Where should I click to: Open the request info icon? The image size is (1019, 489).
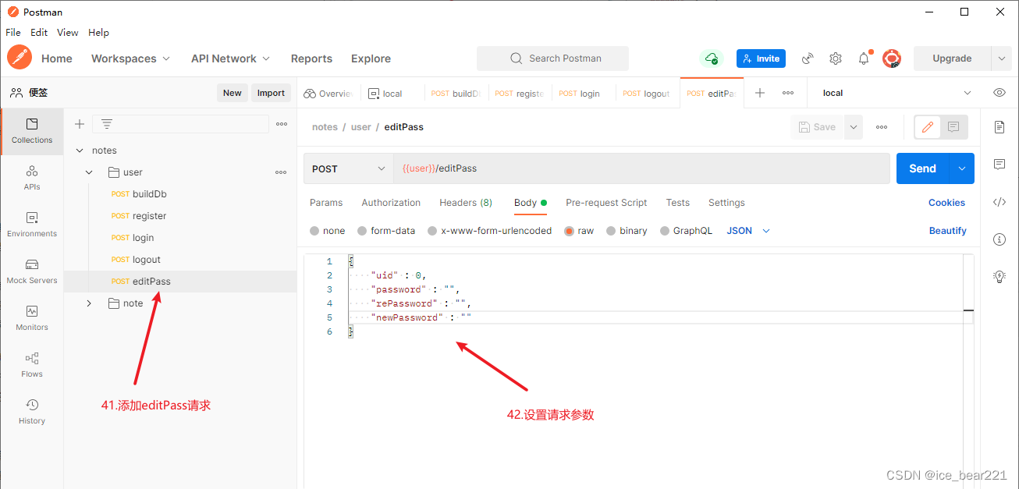click(x=999, y=239)
